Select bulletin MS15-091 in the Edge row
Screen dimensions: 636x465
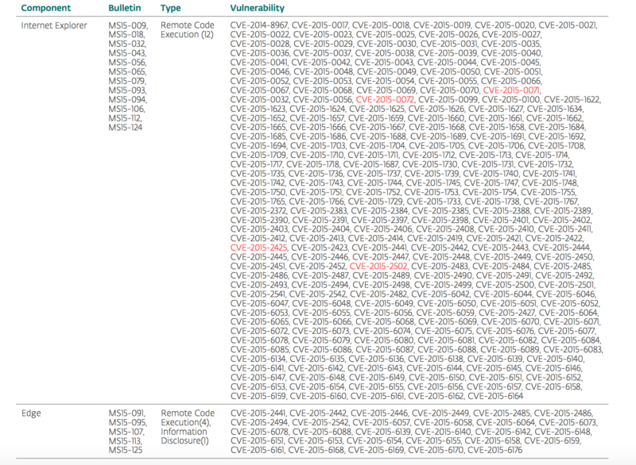pyautogui.click(x=126, y=413)
